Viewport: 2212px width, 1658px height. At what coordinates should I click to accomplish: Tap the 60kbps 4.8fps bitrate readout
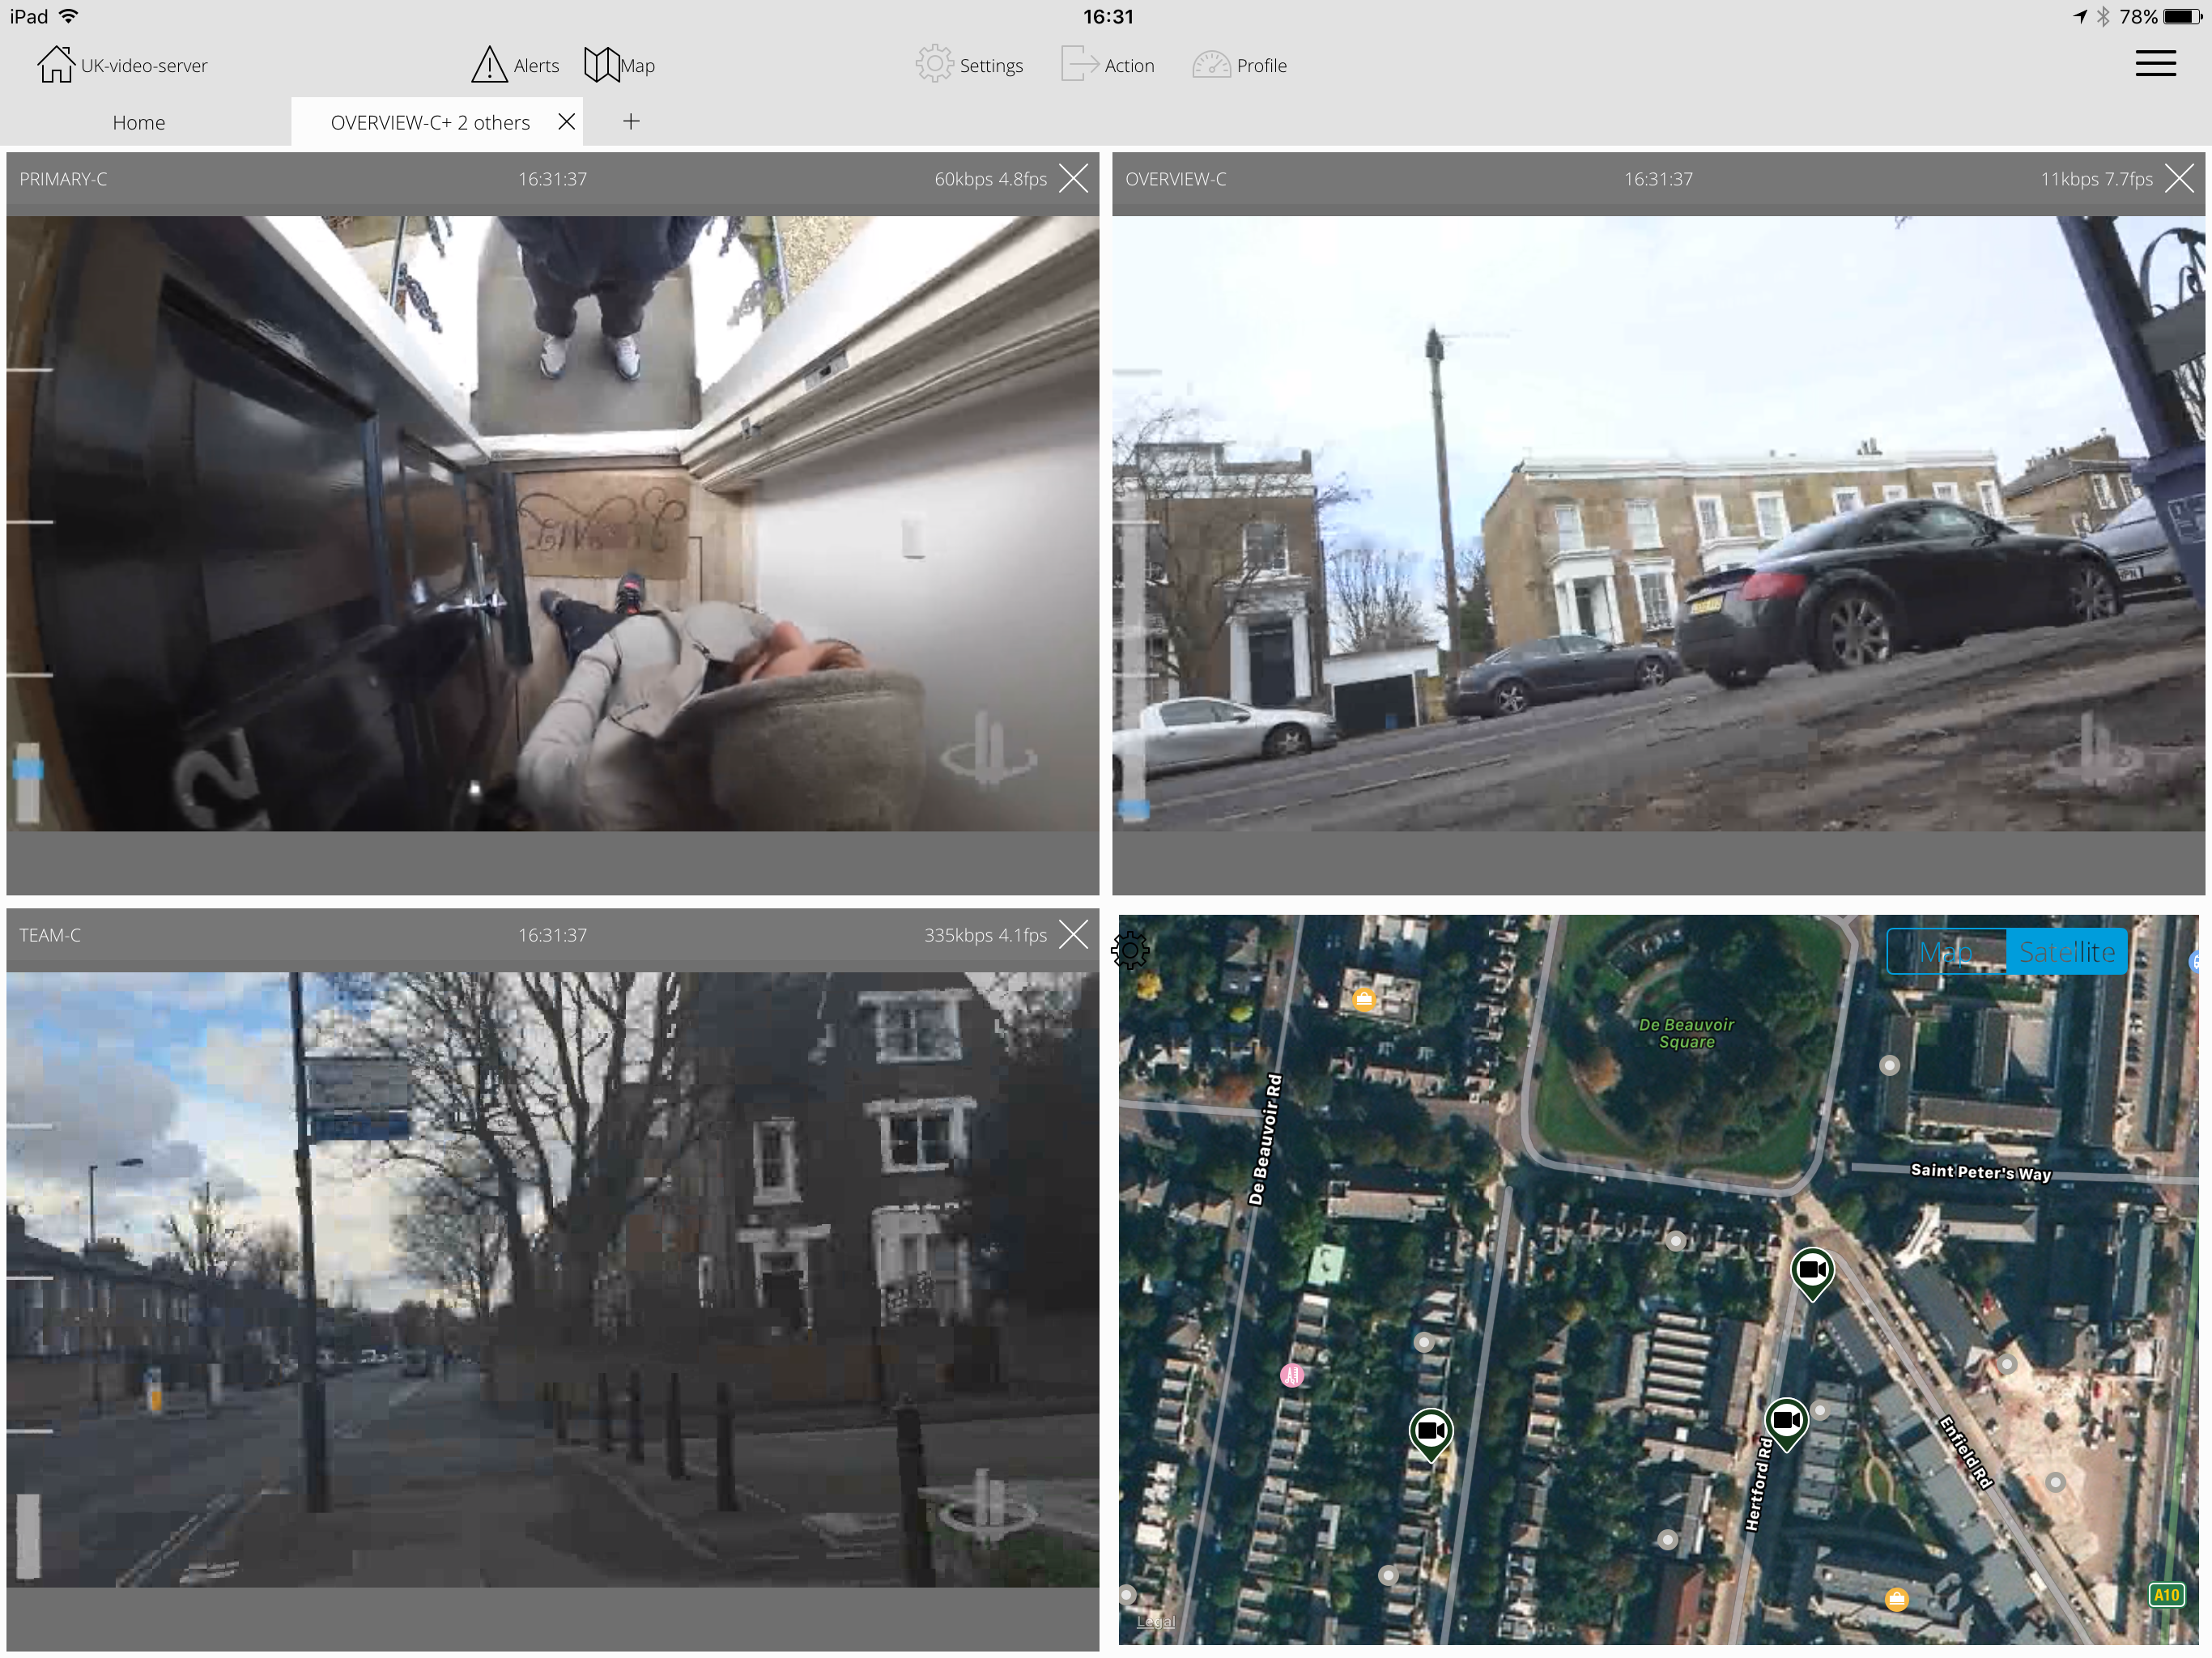(x=990, y=179)
